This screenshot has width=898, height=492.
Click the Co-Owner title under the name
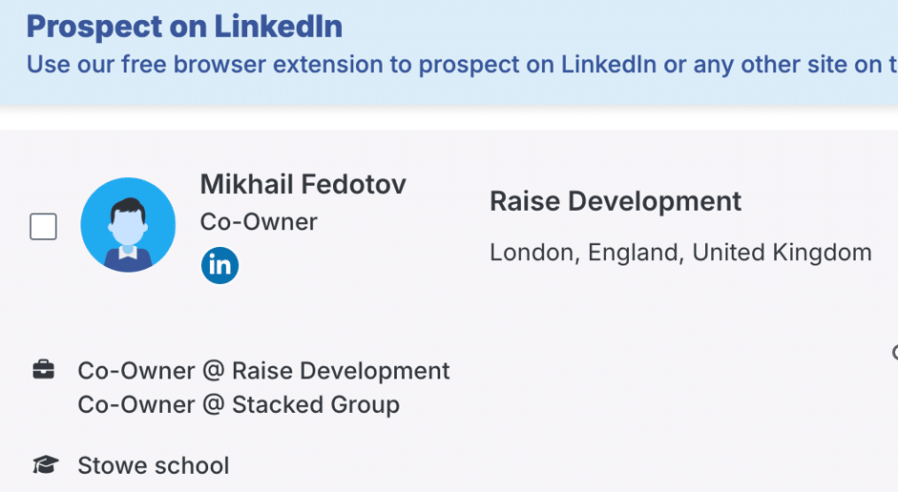tap(259, 221)
